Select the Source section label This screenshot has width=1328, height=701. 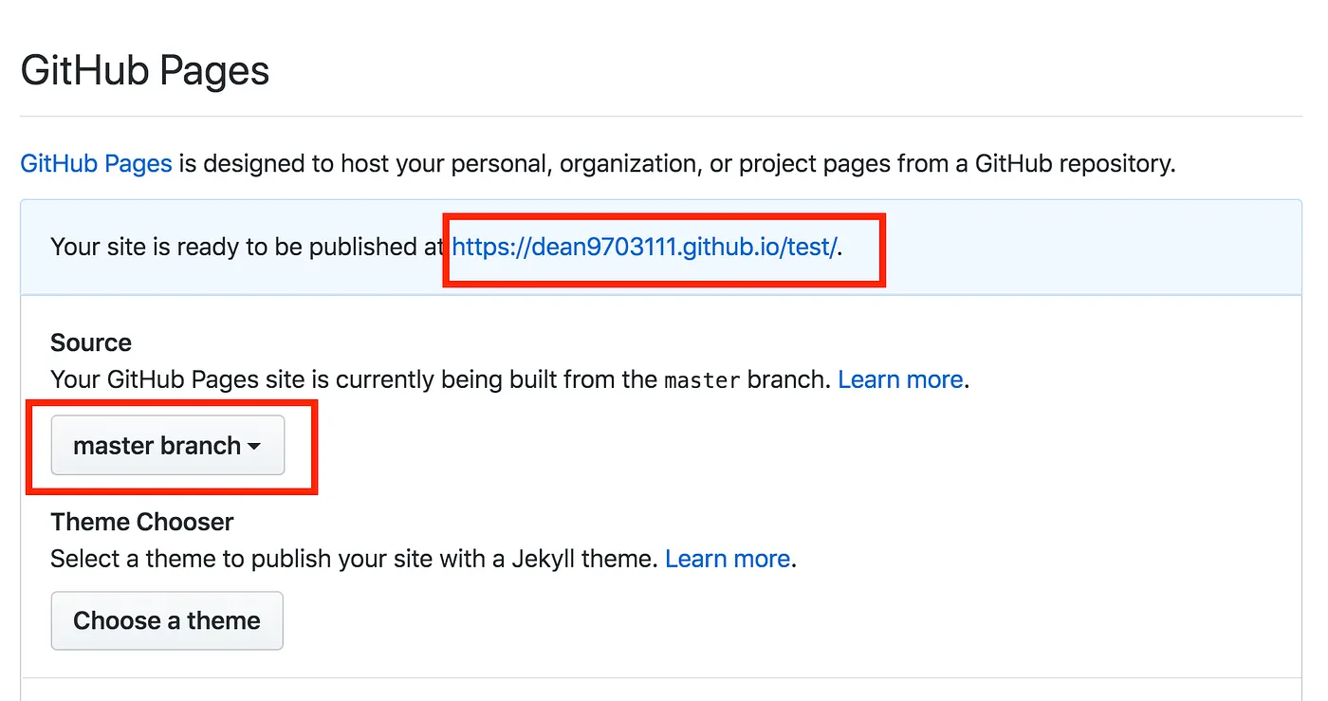[91, 342]
